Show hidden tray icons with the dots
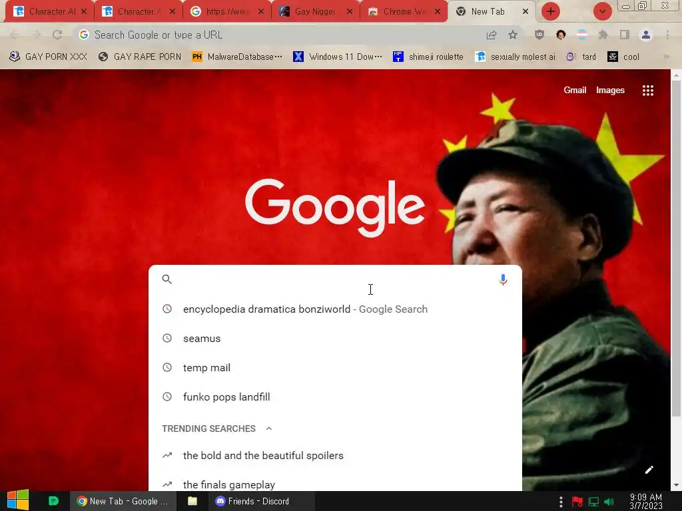This screenshot has height=511, width=682. [x=561, y=502]
